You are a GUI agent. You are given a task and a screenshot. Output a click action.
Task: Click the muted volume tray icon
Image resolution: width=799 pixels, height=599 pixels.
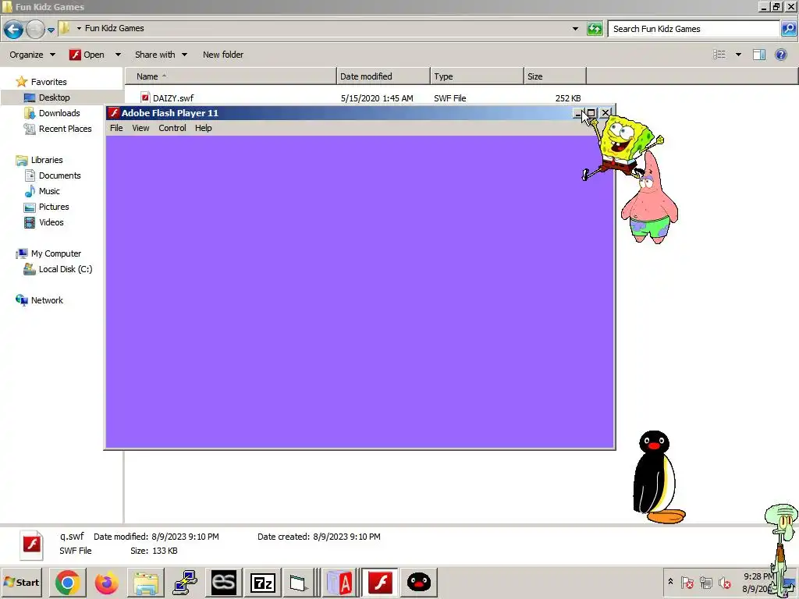pos(724,582)
